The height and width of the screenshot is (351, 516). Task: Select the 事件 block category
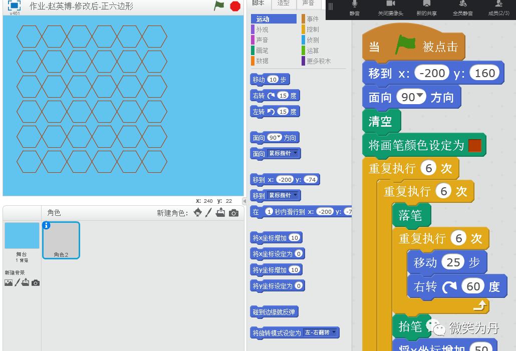[x=313, y=19]
